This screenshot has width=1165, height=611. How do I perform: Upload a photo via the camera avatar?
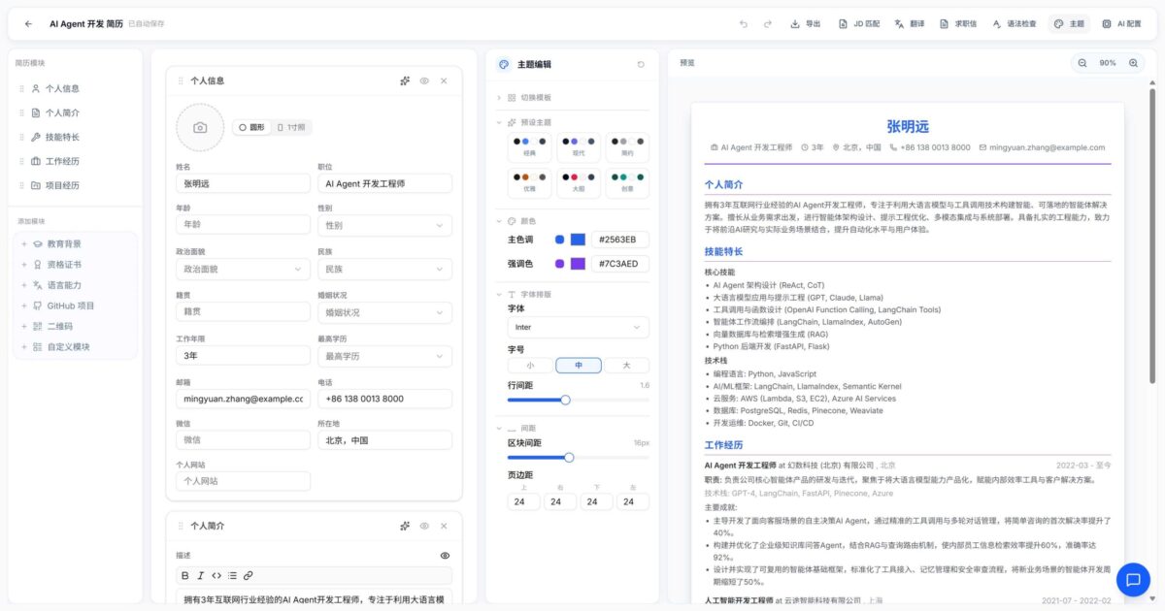pos(200,127)
